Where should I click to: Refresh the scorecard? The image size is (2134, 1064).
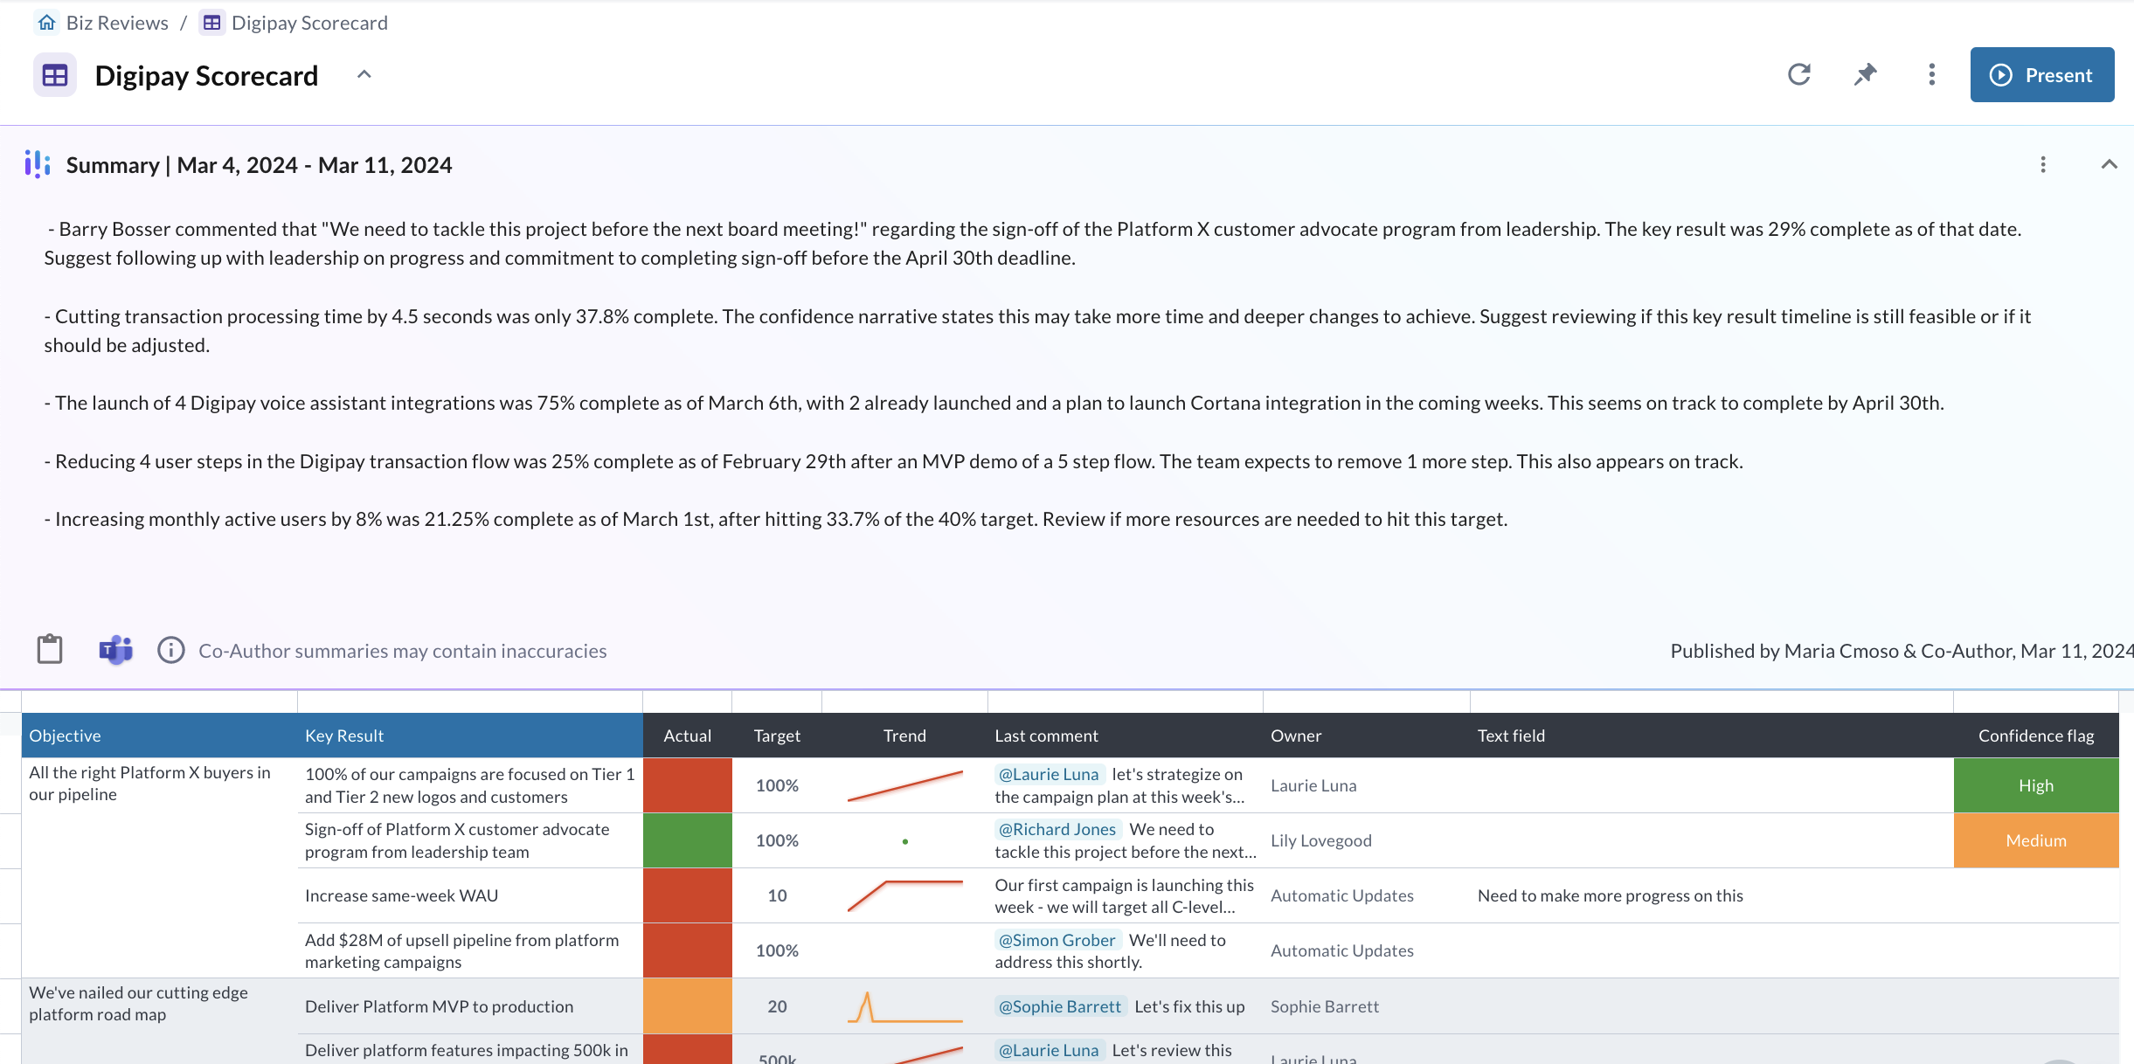pyautogui.click(x=1799, y=74)
